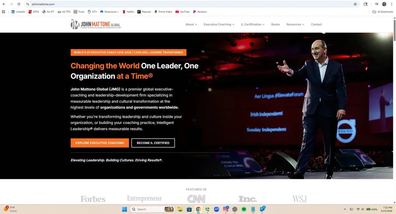This screenshot has width=396, height=214.
Task: Open ChatGPT from the taskbar
Action: (235, 209)
